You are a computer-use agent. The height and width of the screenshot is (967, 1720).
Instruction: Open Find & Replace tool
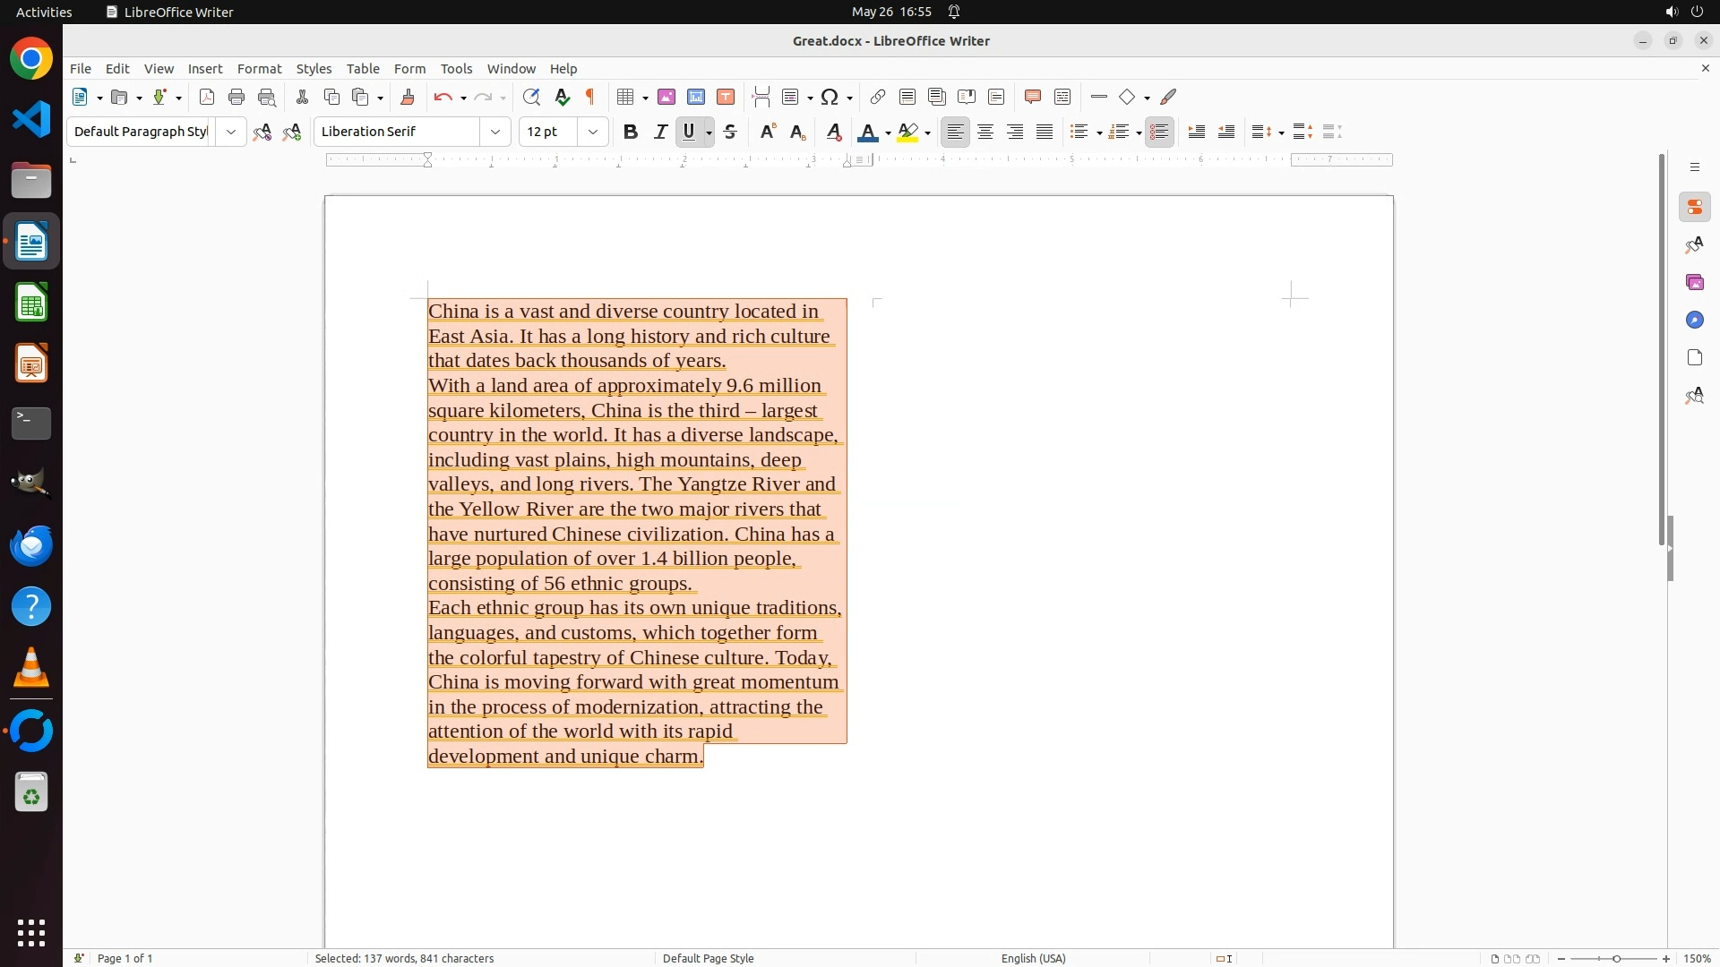pos(531,97)
